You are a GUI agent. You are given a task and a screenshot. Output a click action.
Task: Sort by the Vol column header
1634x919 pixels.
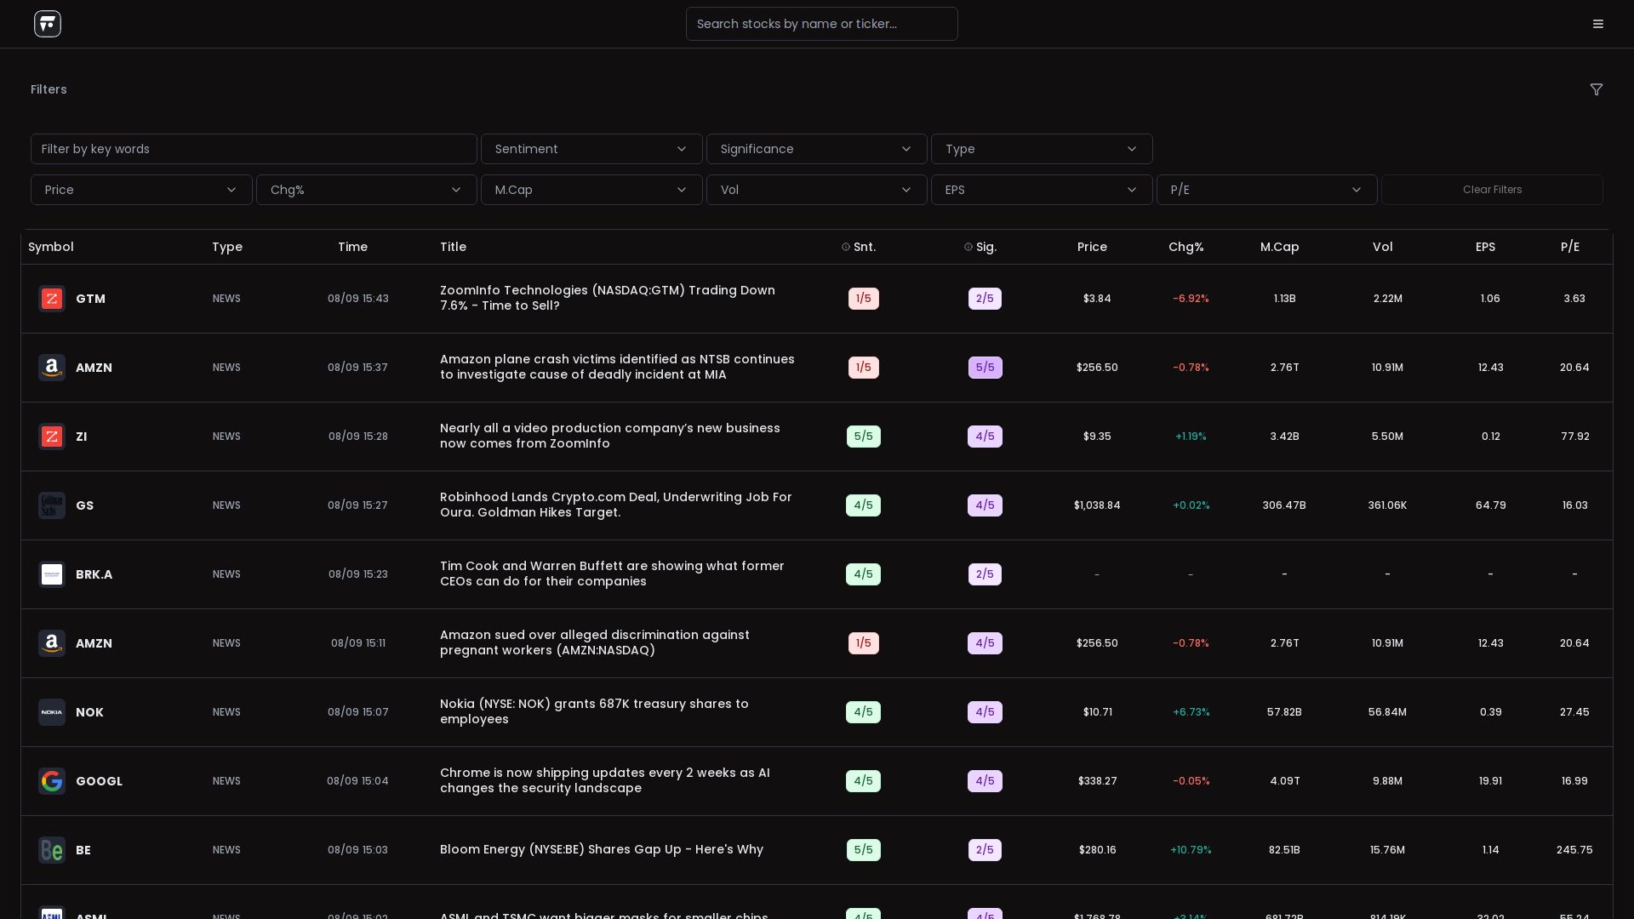[1383, 247]
